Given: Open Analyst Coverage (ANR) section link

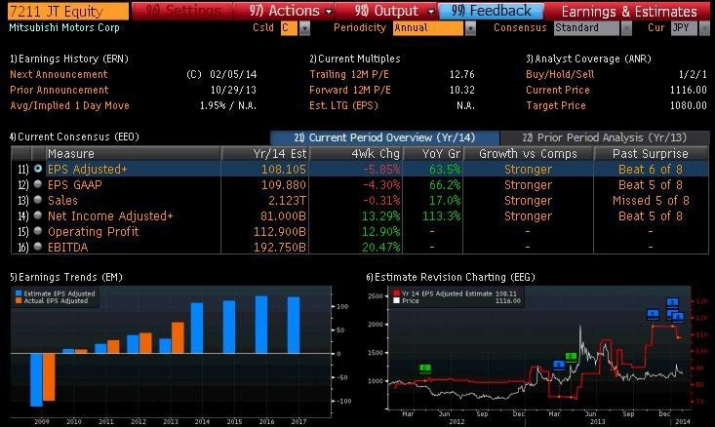Looking at the screenshot, I should [x=588, y=58].
